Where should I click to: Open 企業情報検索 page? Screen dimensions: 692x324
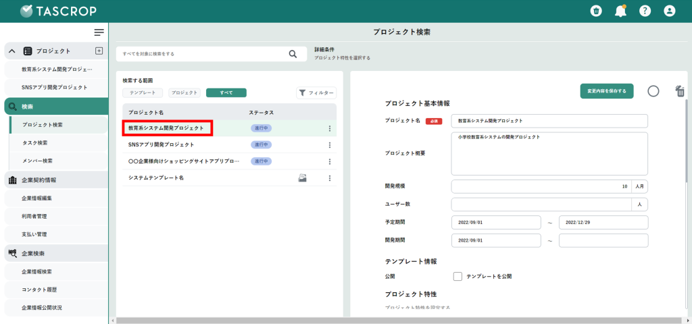(x=56, y=271)
